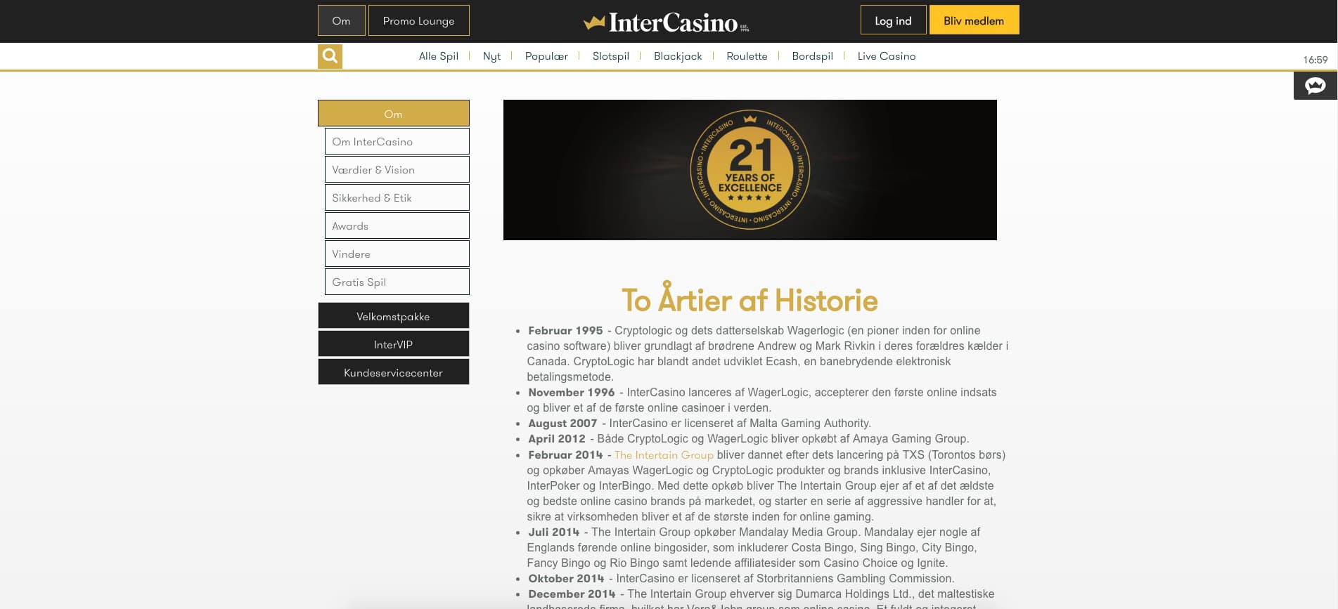Select Nyt in the navigation
The image size is (1338, 609).
491,56
